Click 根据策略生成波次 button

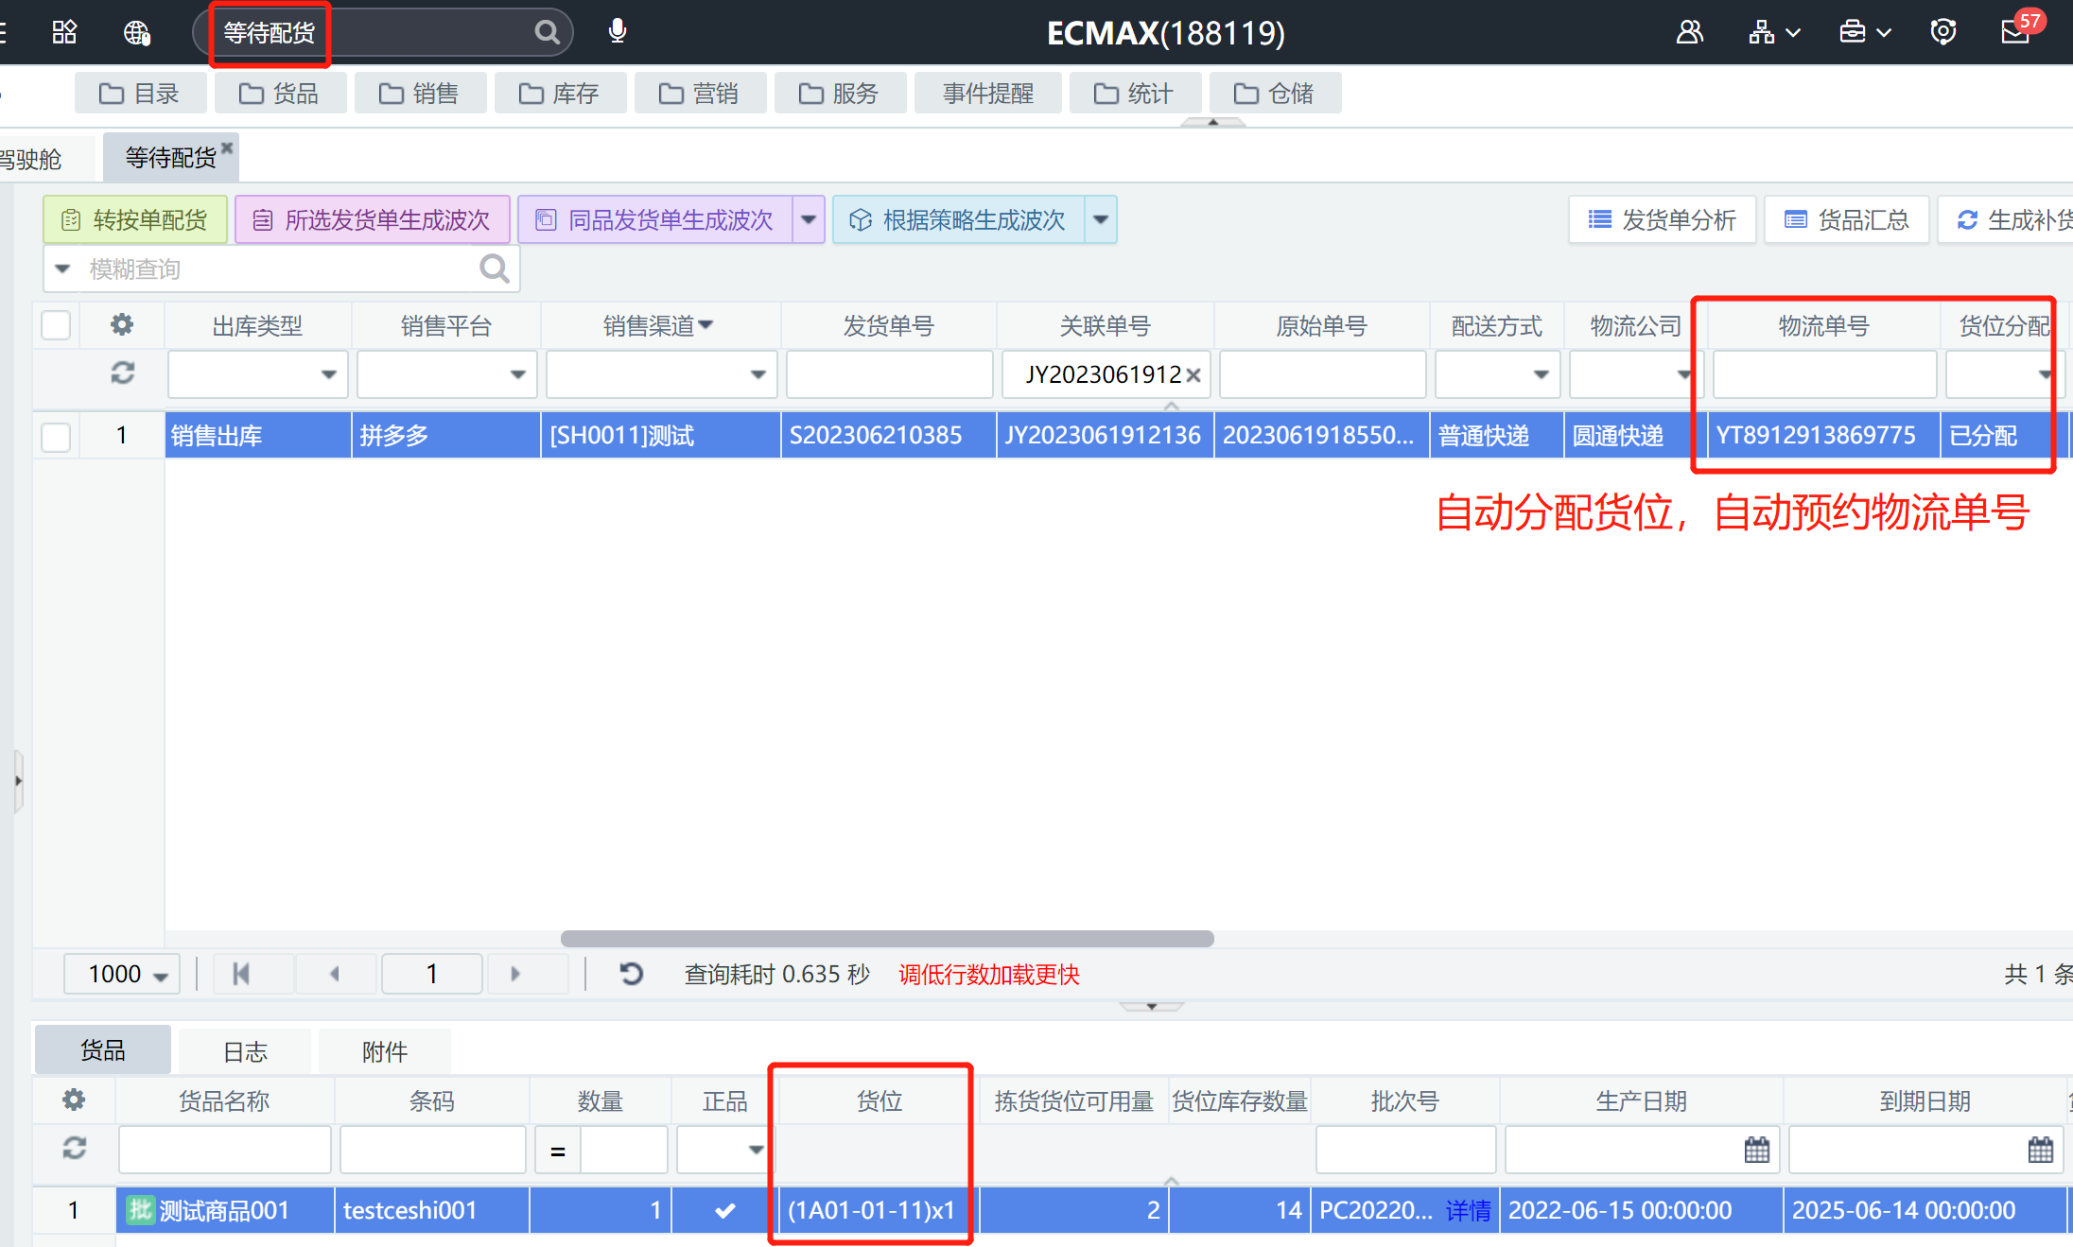pos(959,219)
